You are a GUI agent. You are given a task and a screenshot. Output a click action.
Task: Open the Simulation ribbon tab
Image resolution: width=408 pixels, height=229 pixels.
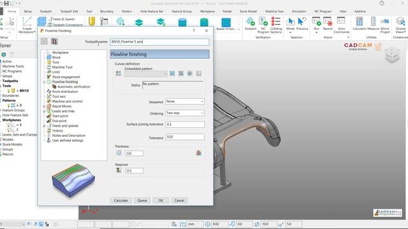click(x=299, y=11)
